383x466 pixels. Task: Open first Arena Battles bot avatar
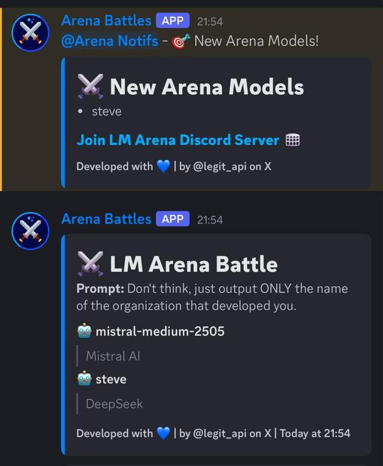[x=31, y=32]
